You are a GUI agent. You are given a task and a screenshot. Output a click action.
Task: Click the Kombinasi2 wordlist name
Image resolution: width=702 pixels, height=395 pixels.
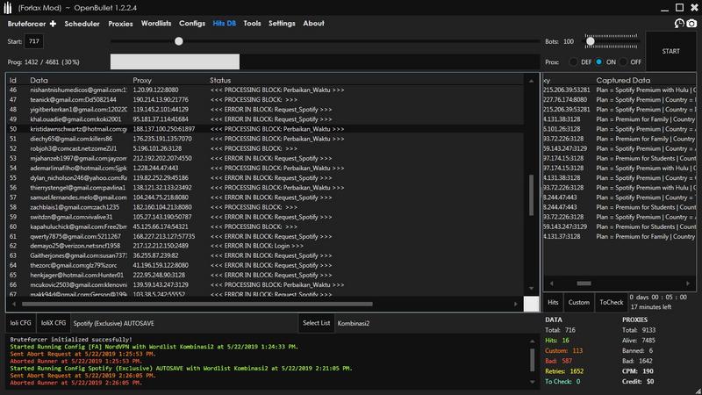[x=354, y=323]
